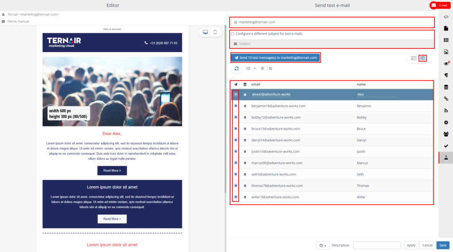This screenshot has height=252, width=453.
Task: Toggle checkbox for seth5 row
Action: pyautogui.click(x=236, y=174)
